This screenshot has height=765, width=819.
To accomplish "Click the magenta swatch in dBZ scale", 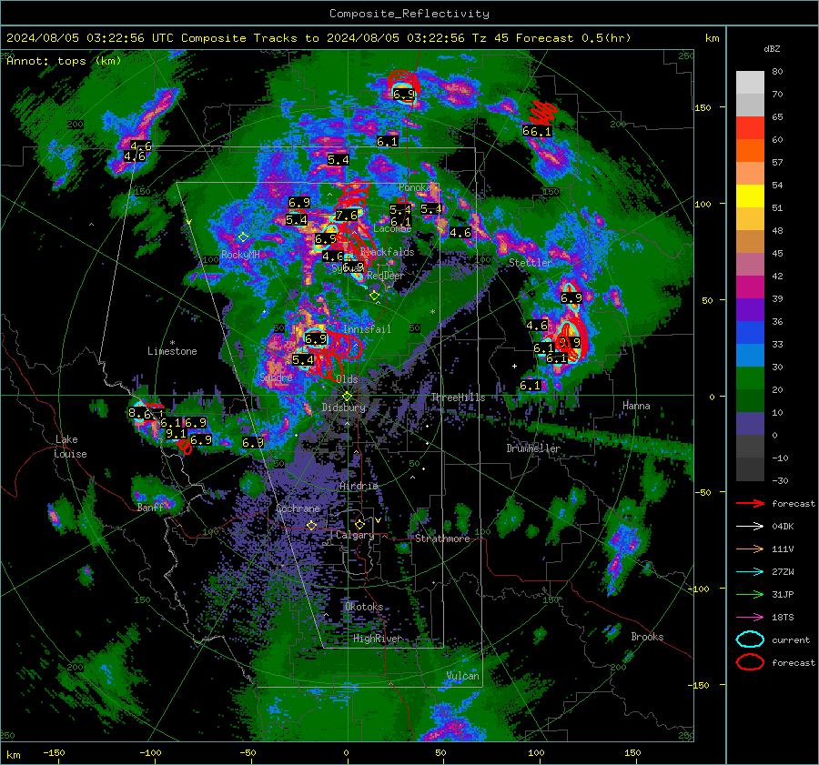I will tap(750, 287).
